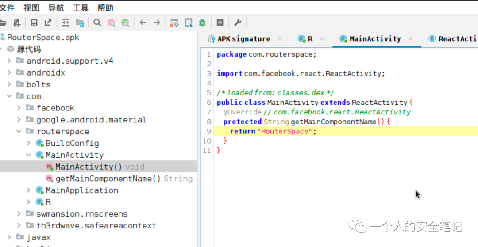Collapse the routerspace package
This screenshot has width=478, height=247.
click(x=19, y=131)
